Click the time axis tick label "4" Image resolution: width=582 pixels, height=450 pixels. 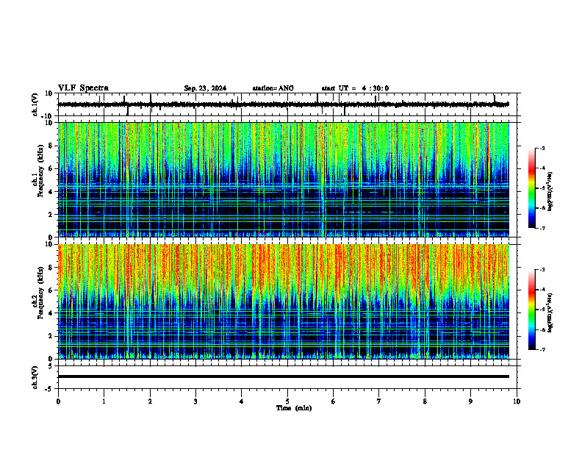pos(242,401)
